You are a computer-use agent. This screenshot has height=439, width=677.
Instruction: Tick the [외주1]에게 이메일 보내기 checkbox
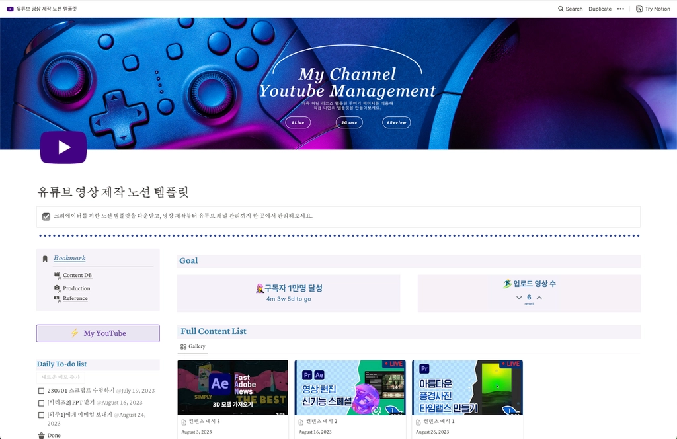pos(42,415)
